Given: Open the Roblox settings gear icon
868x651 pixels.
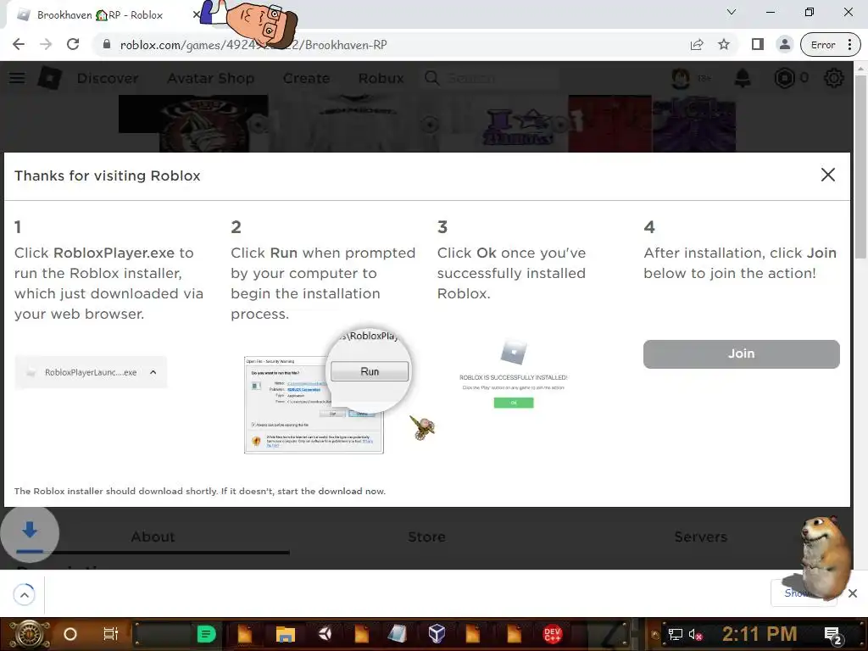Looking at the screenshot, I should [x=834, y=78].
